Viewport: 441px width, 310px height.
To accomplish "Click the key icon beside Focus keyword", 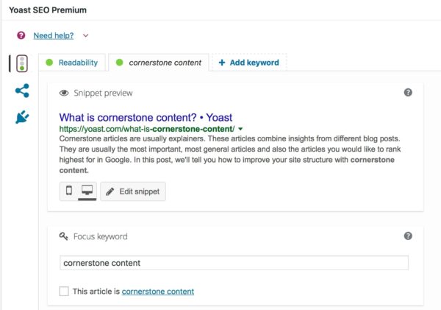I will pos(63,236).
